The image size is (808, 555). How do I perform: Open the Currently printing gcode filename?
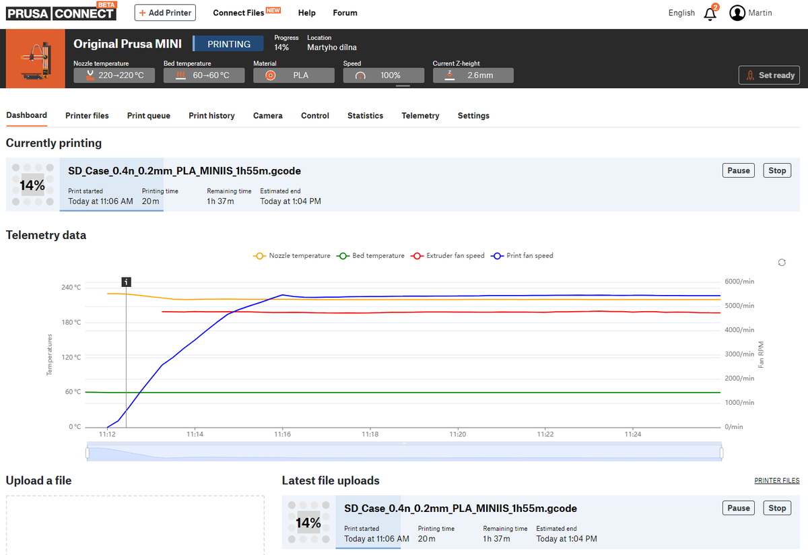184,170
